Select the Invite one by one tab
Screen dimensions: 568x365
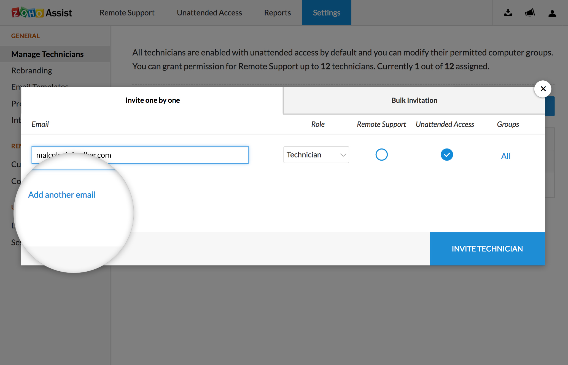pos(152,100)
